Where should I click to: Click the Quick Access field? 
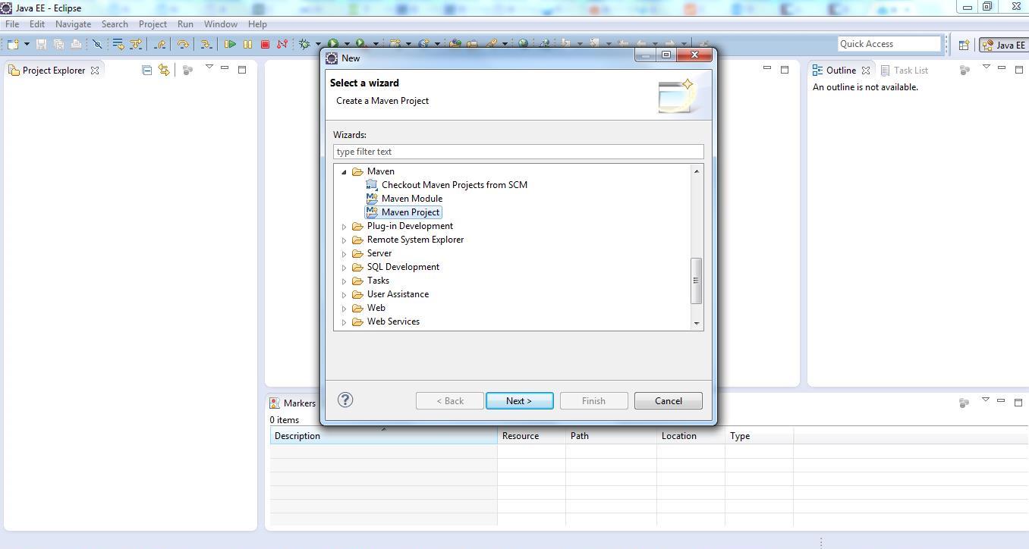coord(889,44)
